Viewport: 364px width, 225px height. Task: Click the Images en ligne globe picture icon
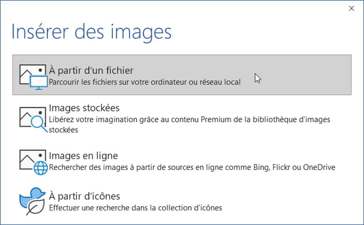(33, 162)
